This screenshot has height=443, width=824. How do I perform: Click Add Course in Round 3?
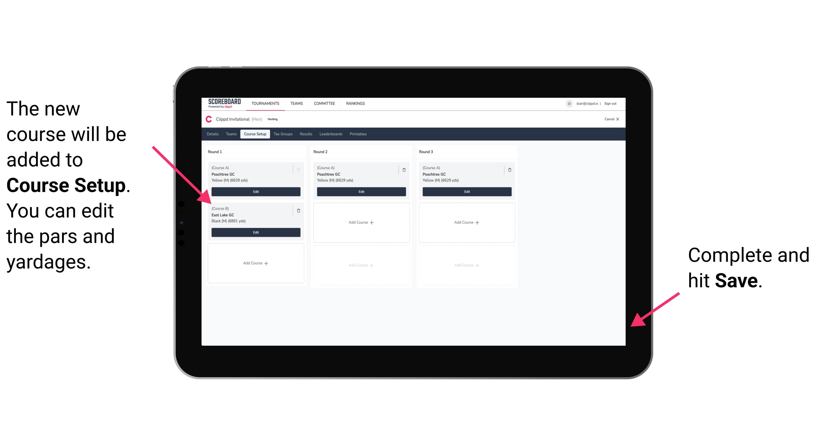pos(466,221)
